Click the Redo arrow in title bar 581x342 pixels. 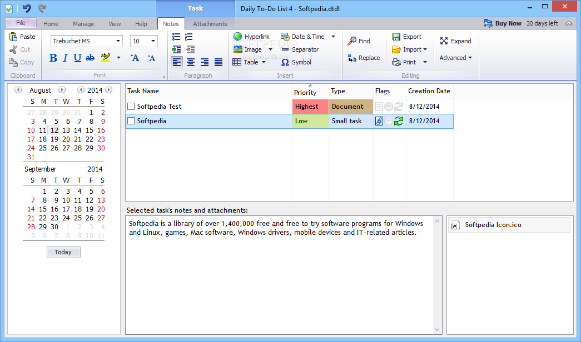[42, 8]
